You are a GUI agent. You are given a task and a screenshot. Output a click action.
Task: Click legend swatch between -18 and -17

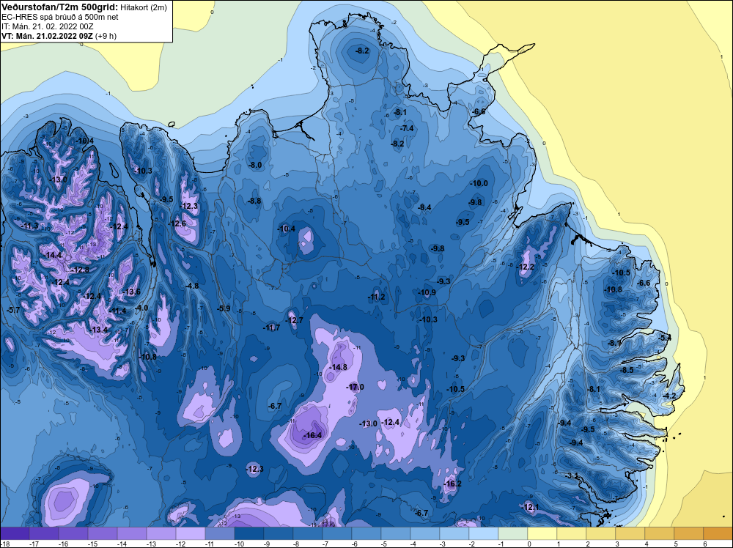tap(15, 533)
